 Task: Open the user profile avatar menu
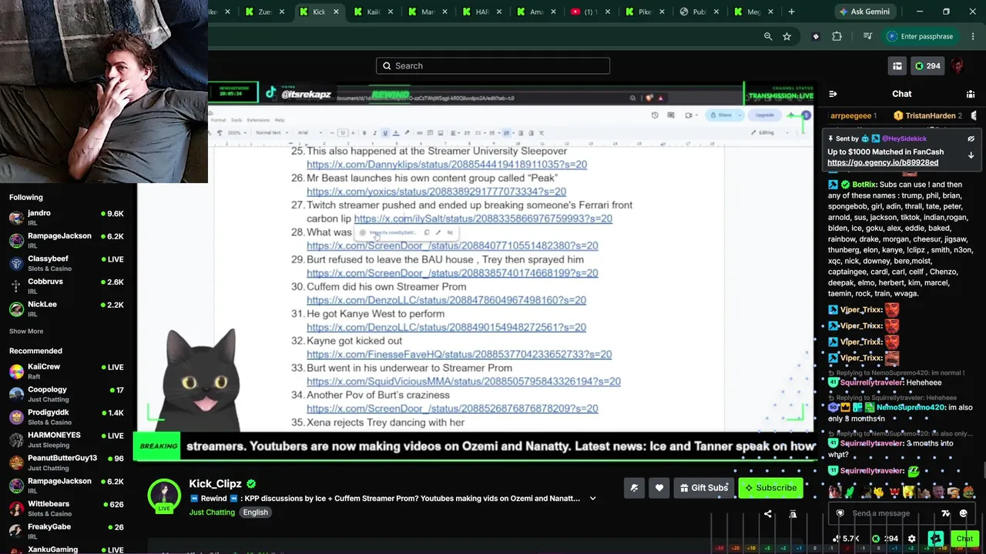pyautogui.click(x=957, y=66)
